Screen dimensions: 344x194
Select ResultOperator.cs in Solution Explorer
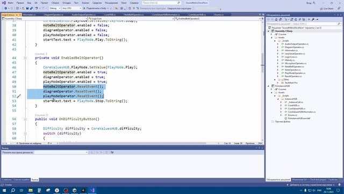pos(293,77)
